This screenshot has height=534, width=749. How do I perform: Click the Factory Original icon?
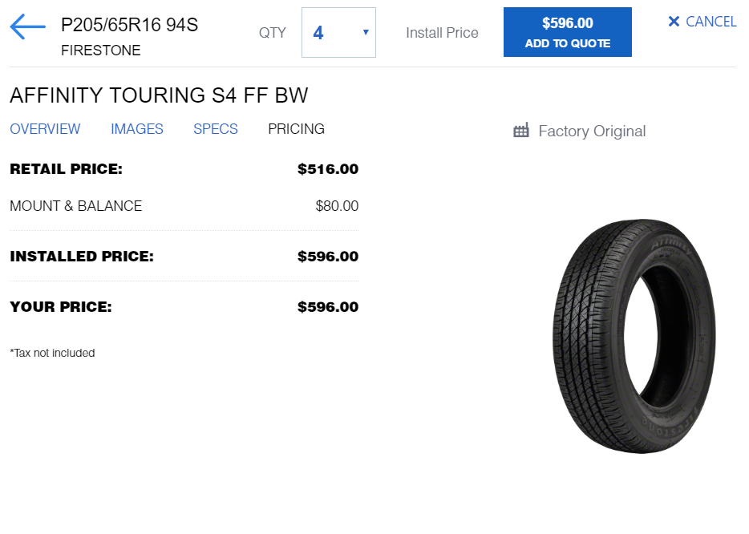tap(521, 131)
